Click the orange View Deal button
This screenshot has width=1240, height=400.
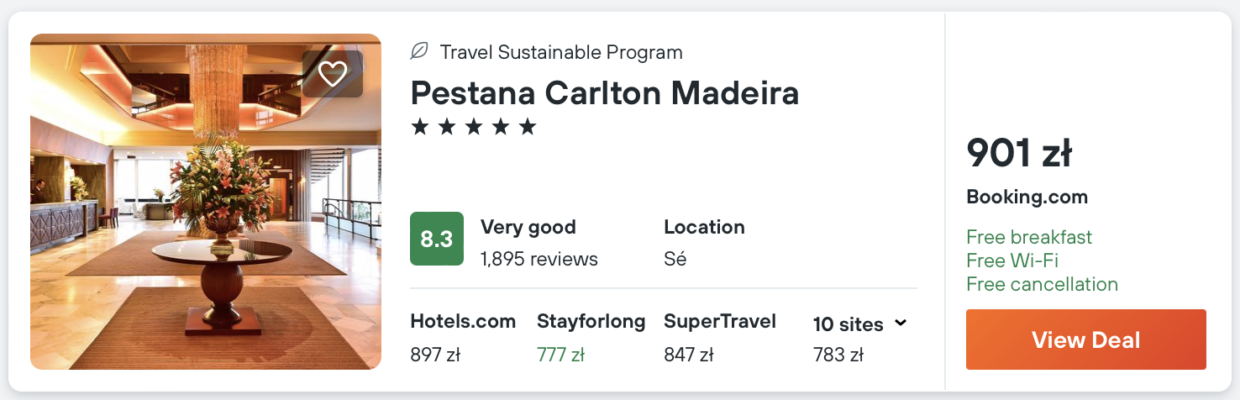[x=1085, y=339]
